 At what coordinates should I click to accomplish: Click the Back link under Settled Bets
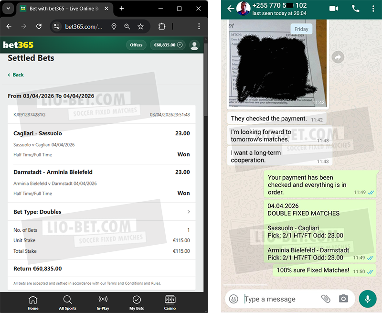16,75
